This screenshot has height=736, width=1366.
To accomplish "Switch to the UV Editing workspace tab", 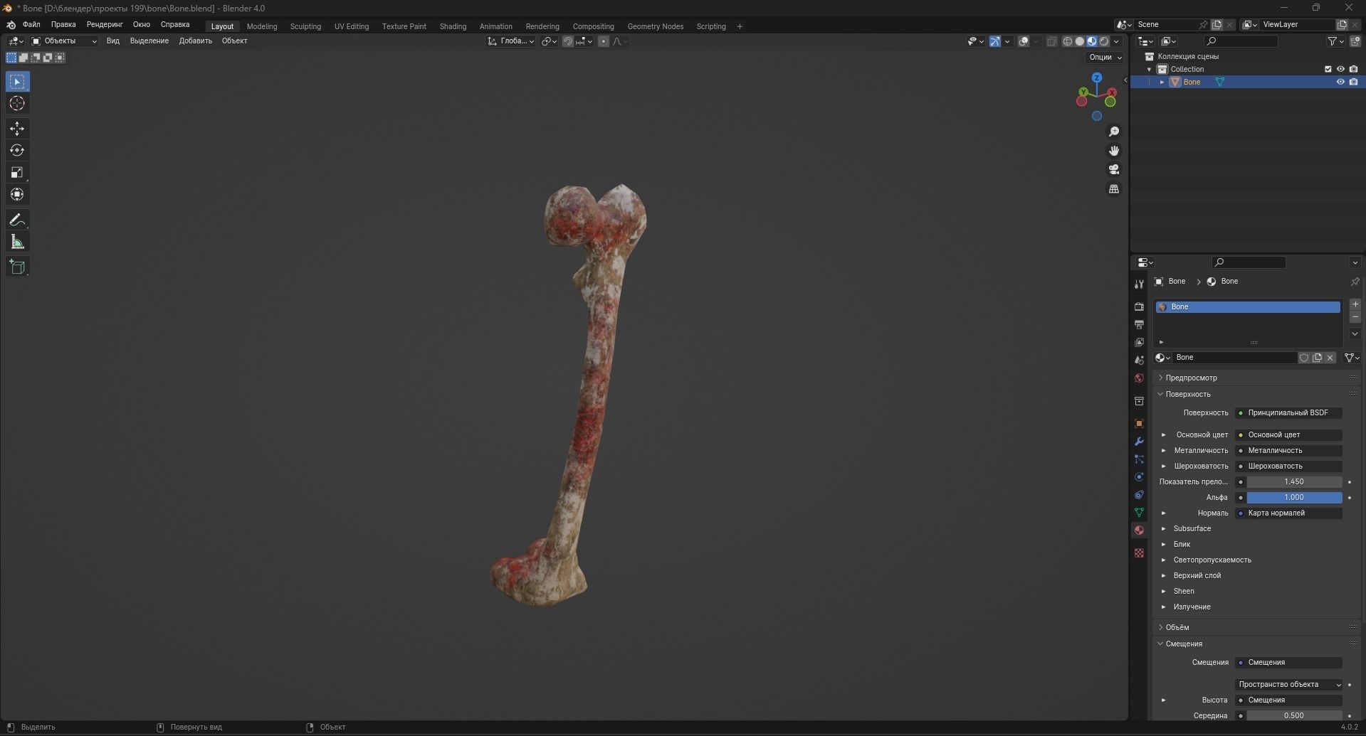I will coord(352,26).
